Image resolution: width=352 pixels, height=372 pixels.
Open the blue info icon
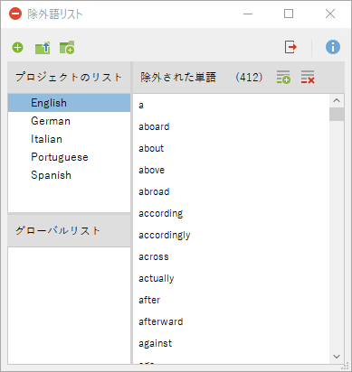[x=333, y=47]
